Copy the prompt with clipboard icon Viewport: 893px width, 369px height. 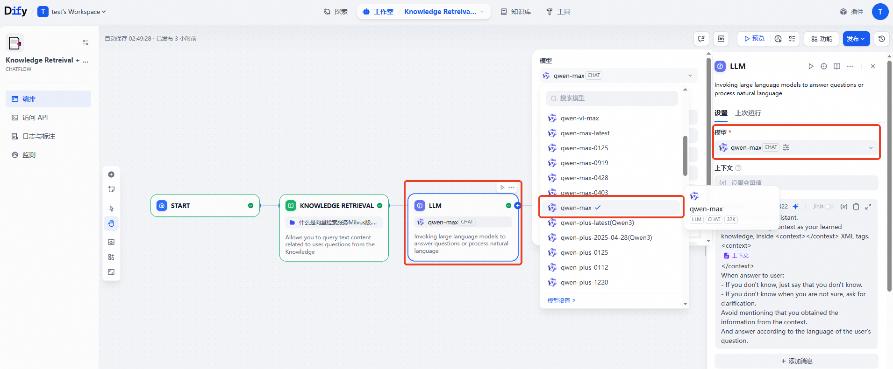[856, 207]
